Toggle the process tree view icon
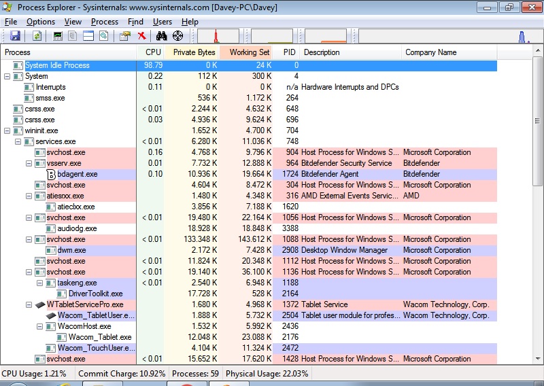 click(73, 36)
